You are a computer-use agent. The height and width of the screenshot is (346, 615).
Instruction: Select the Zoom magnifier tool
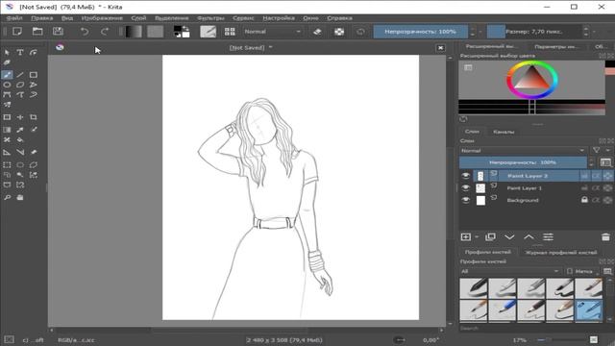tap(7, 197)
